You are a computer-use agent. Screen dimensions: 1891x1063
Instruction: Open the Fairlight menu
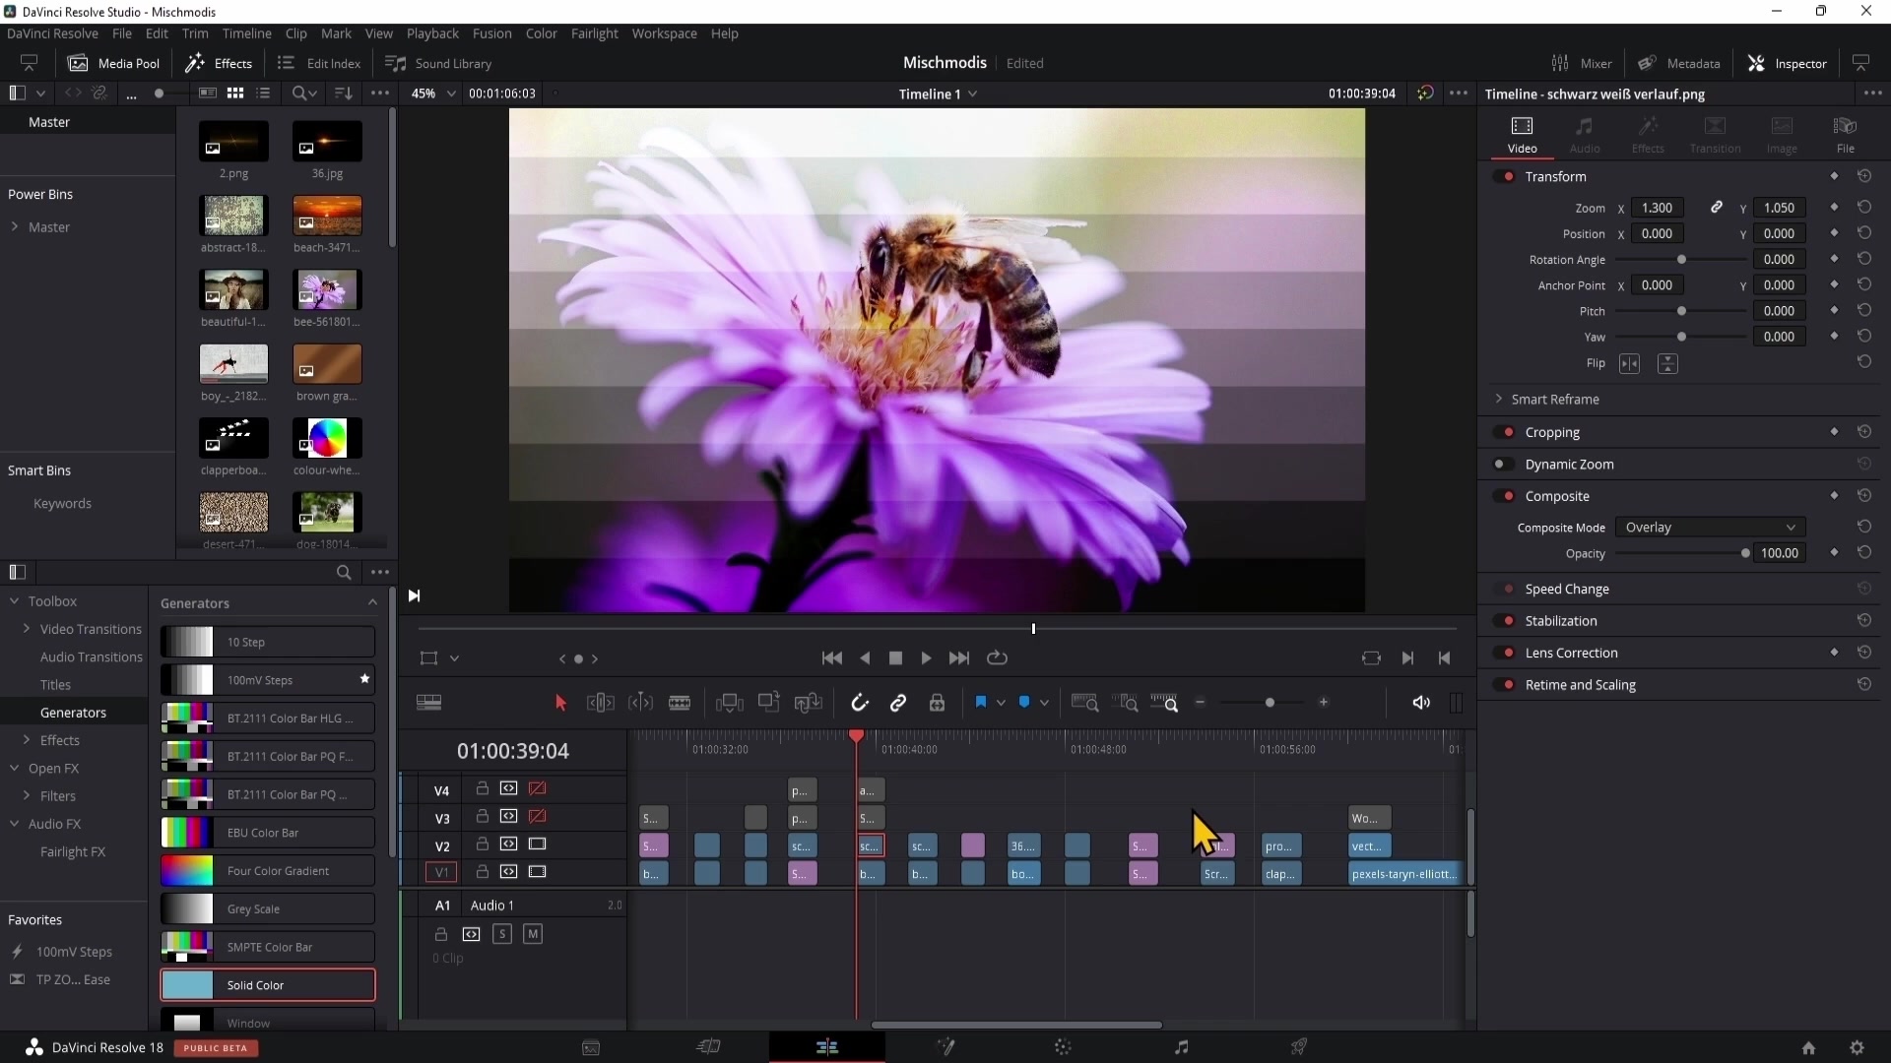594,33
